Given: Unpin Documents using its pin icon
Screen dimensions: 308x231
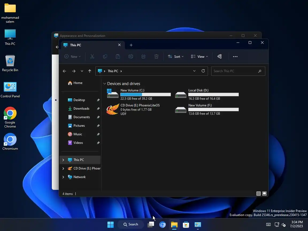Looking at the screenshot, I should (x=98, y=117).
